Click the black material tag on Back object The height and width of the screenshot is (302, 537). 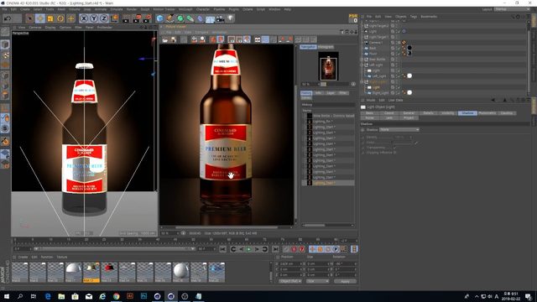coord(409,49)
